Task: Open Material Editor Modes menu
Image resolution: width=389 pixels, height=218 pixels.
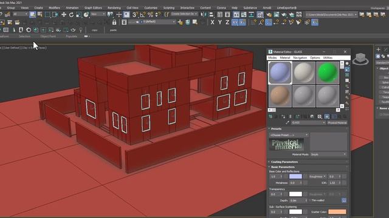Action: click(272, 58)
